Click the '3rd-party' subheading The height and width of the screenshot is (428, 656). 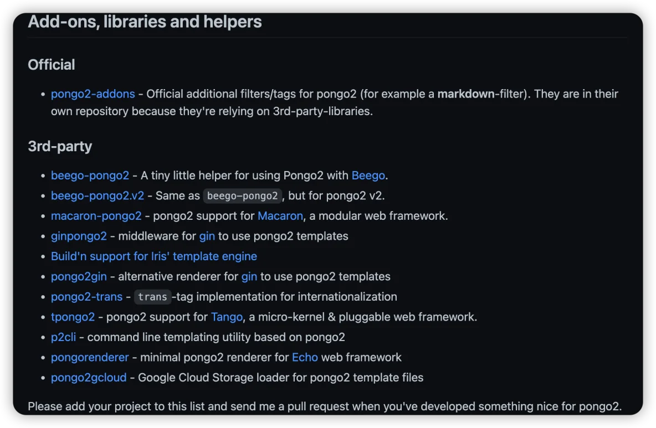coord(60,146)
